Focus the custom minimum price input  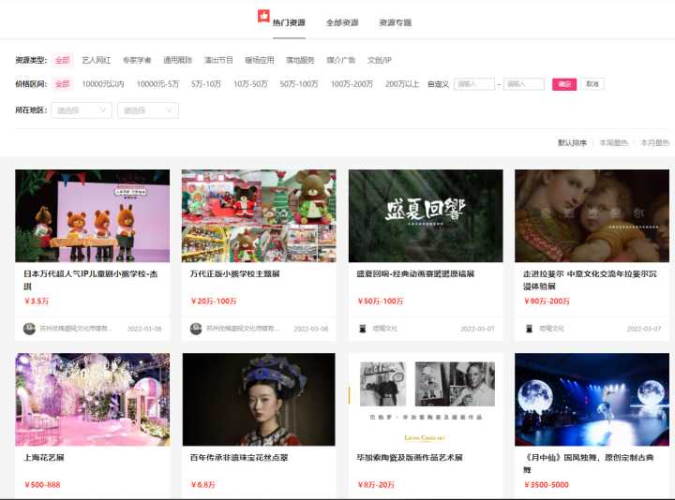click(474, 84)
